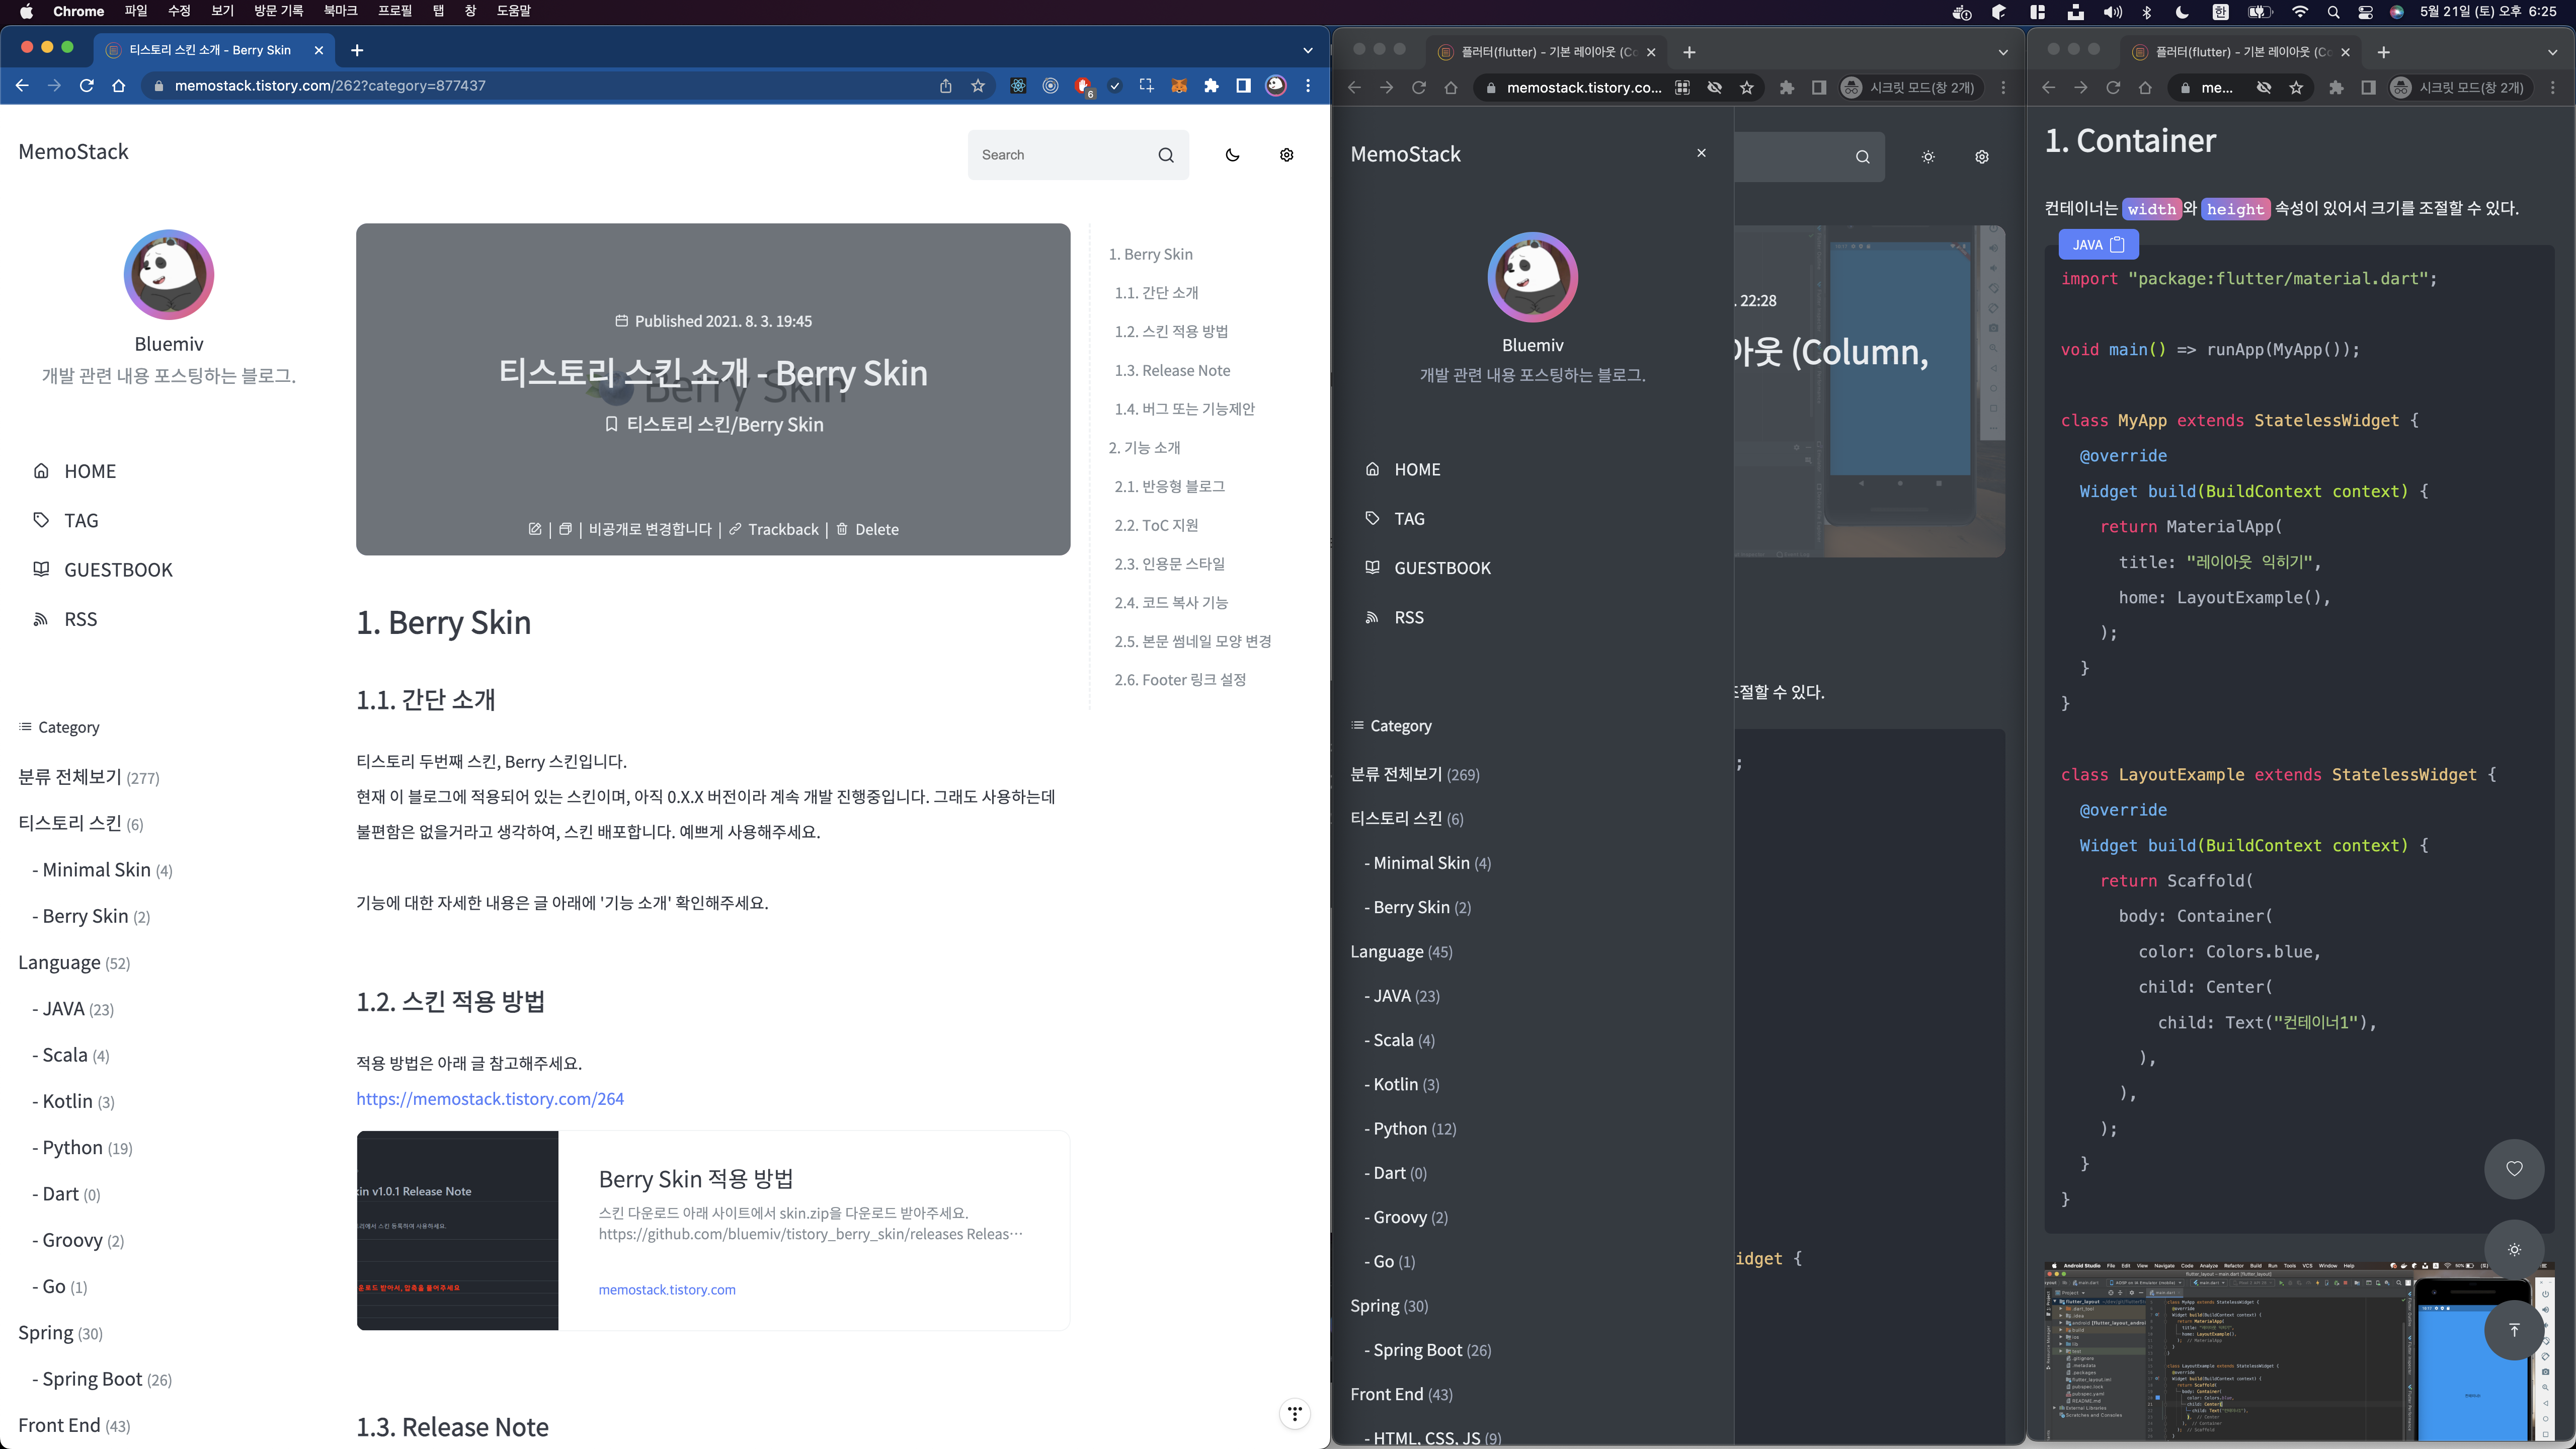Click search magnifier icon in left blog
This screenshot has height=1449, width=2576.
pos(1166,155)
